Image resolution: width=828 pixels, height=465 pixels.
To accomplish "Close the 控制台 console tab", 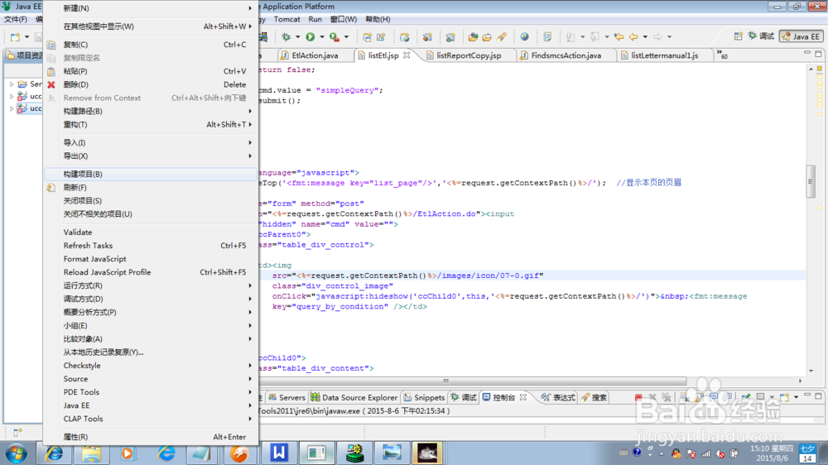I will pyautogui.click(x=522, y=397).
